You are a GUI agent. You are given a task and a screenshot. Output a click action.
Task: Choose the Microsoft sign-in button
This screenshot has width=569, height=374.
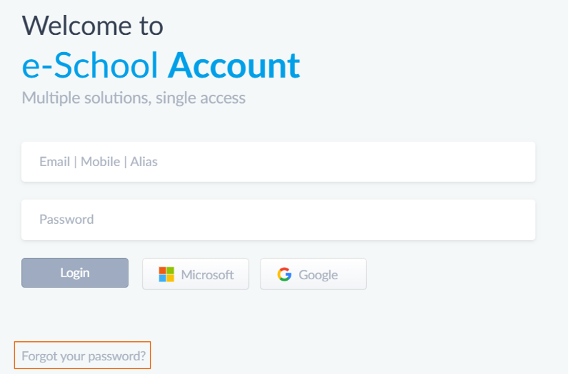click(196, 274)
